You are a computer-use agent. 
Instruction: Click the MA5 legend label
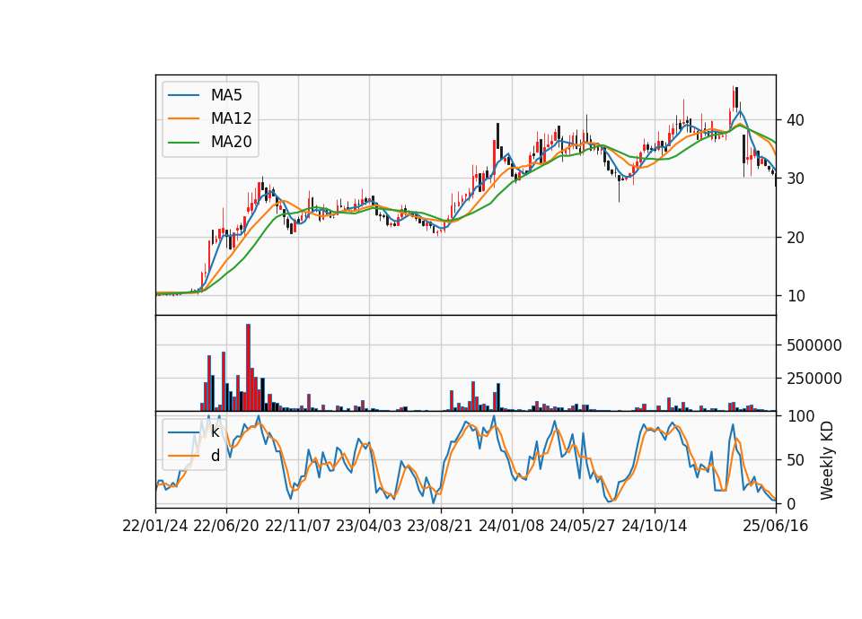[226, 95]
